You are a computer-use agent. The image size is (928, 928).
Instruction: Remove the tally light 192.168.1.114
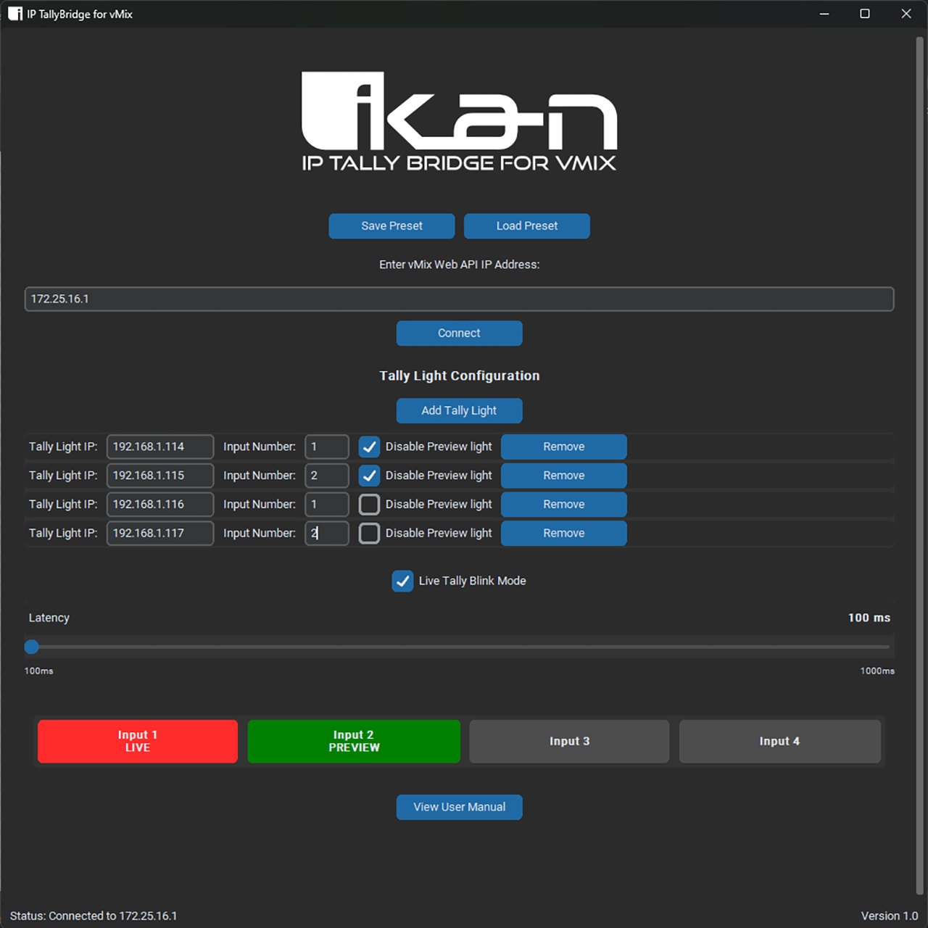[563, 447]
